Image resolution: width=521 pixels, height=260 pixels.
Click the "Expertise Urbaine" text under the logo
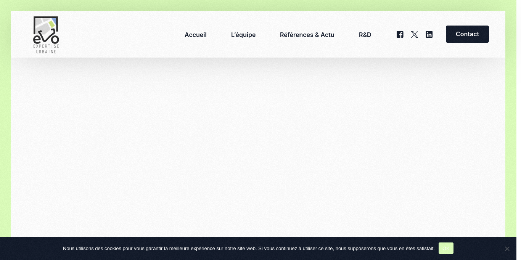click(46, 49)
